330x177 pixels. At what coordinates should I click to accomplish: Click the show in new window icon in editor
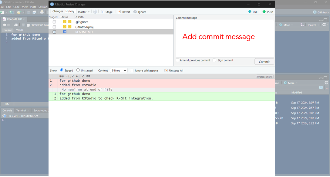point(16,25)
